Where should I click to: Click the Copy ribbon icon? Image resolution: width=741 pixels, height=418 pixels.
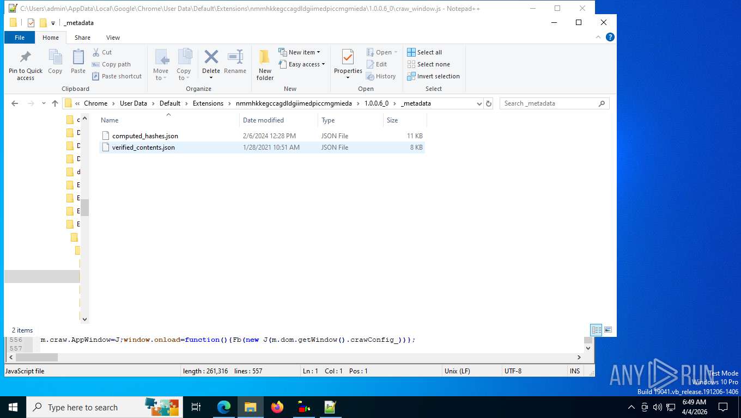pyautogui.click(x=55, y=62)
